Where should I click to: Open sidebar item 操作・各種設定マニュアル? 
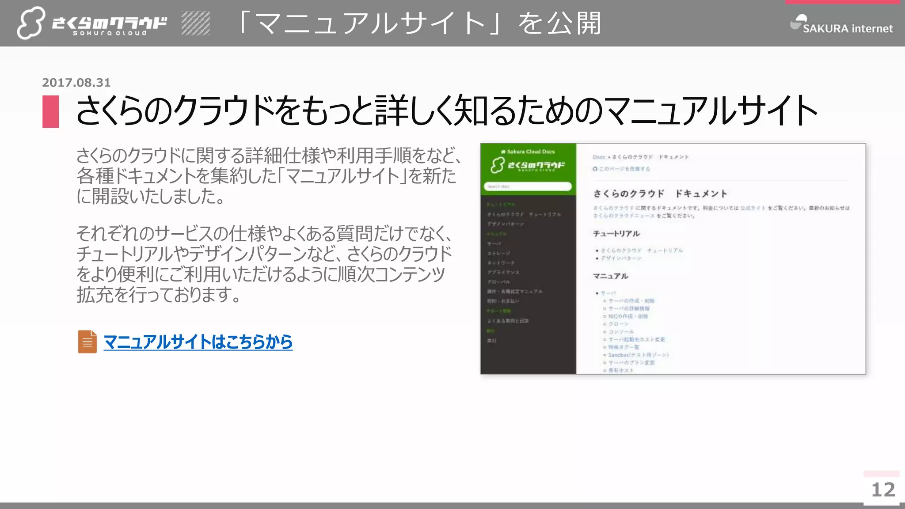coord(515,292)
